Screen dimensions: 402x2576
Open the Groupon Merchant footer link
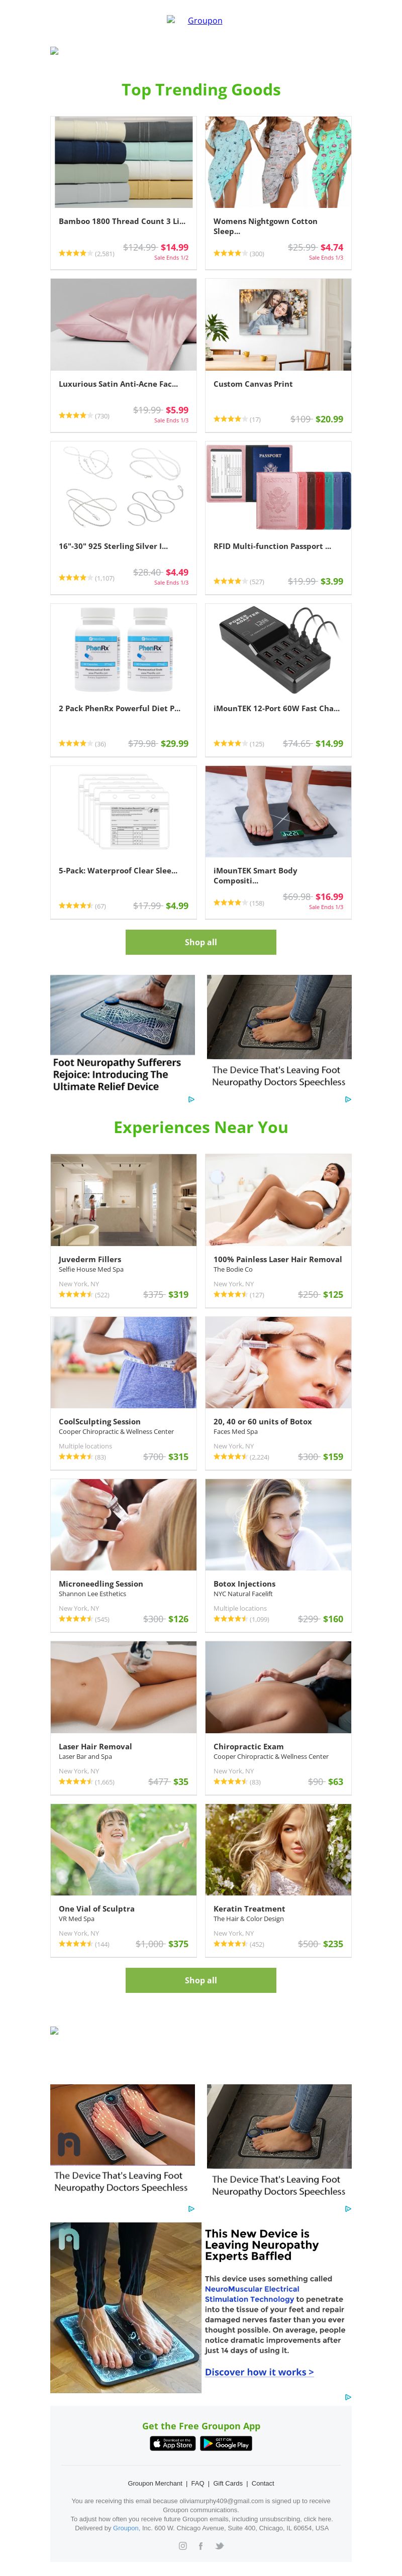(x=155, y=2483)
